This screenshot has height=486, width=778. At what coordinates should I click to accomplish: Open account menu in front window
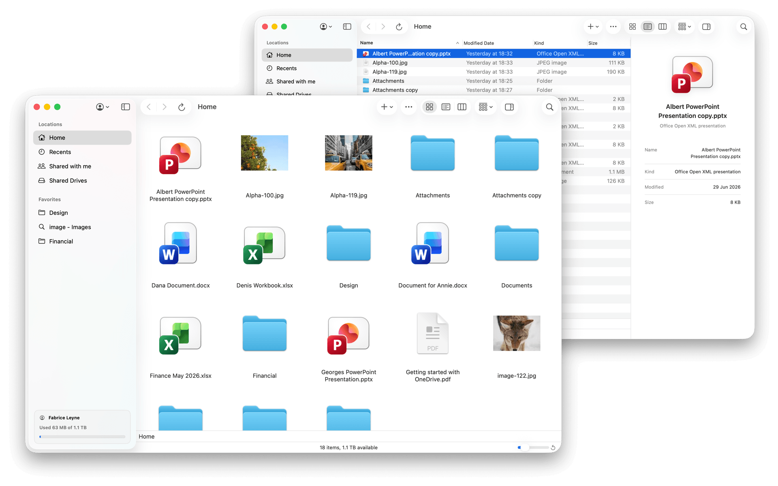tap(103, 107)
